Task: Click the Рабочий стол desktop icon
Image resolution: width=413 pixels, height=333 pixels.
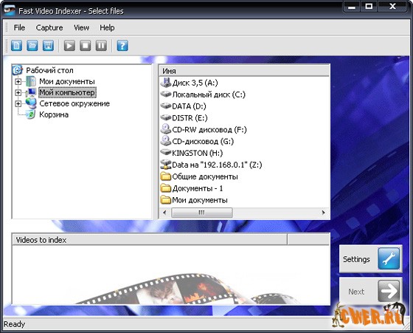Action: tap(18, 70)
